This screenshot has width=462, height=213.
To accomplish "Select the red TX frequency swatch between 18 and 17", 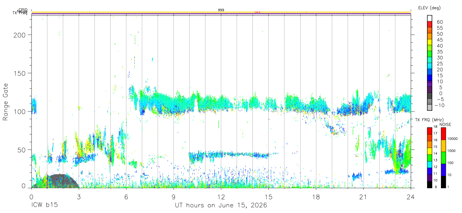I will [x=430, y=131].
